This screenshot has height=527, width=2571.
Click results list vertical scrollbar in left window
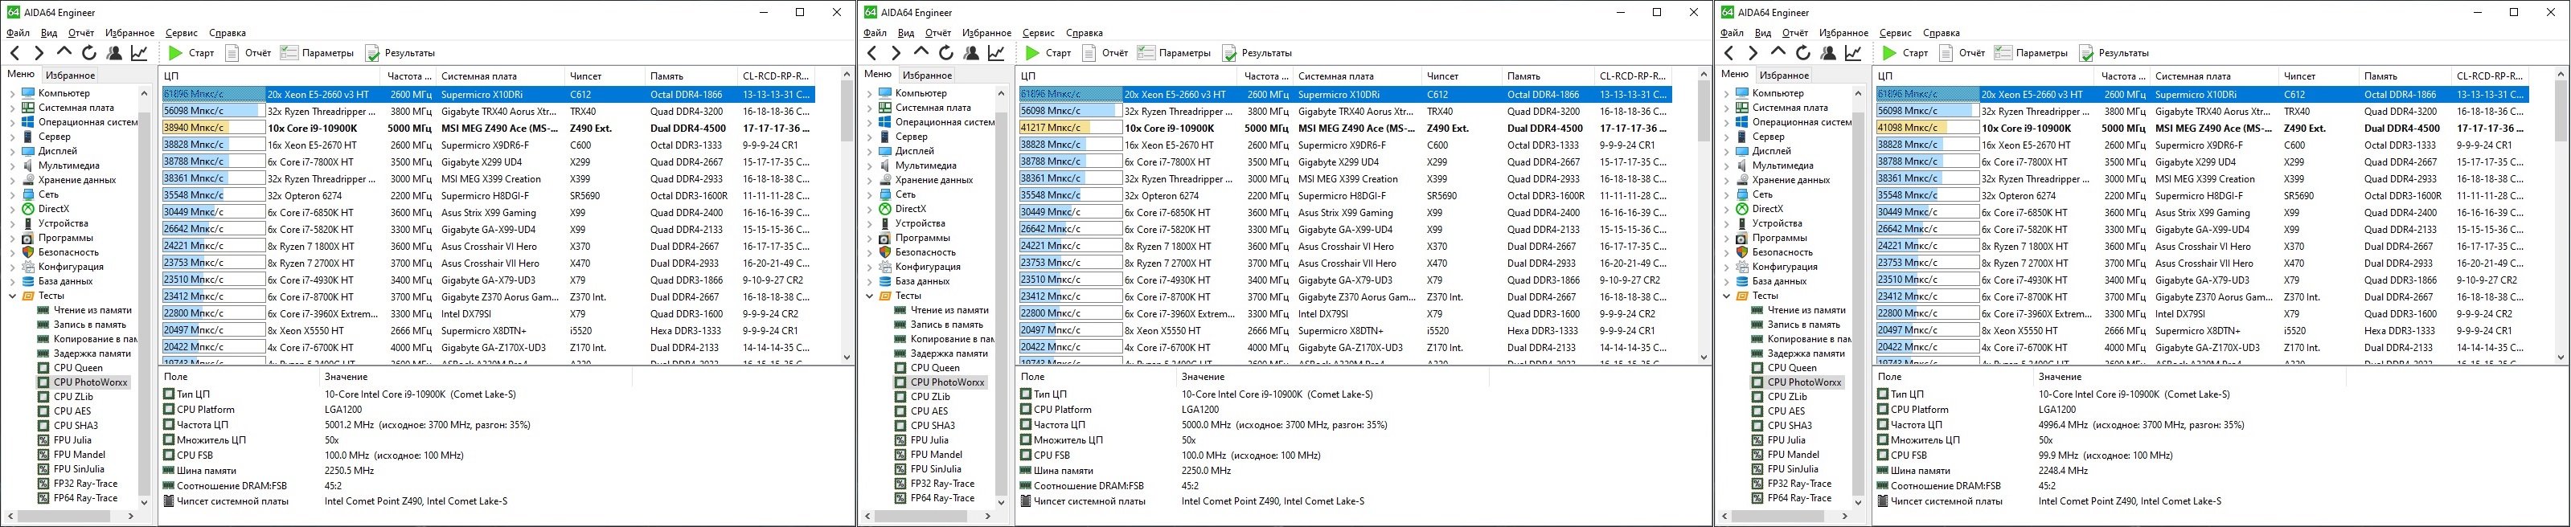pyautogui.click(x=847, y=214)
